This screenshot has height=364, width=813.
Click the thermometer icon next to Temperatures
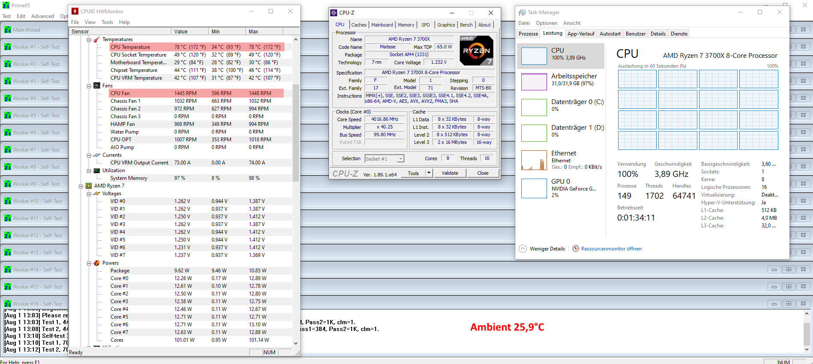[x=97, y=39]
